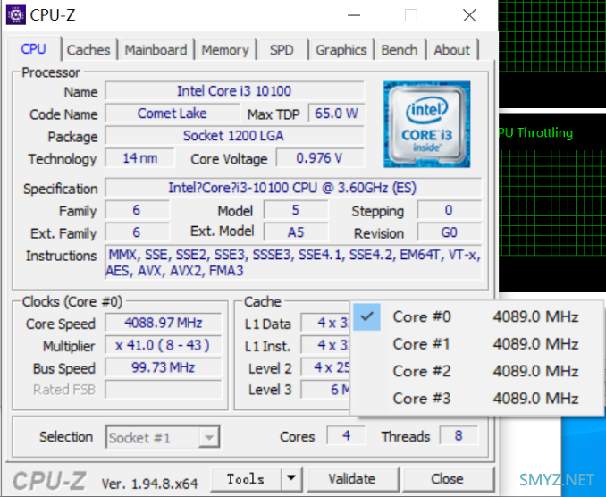Expand the Tools dropdown arrow

pyautogui.click(x=291, y=479)
